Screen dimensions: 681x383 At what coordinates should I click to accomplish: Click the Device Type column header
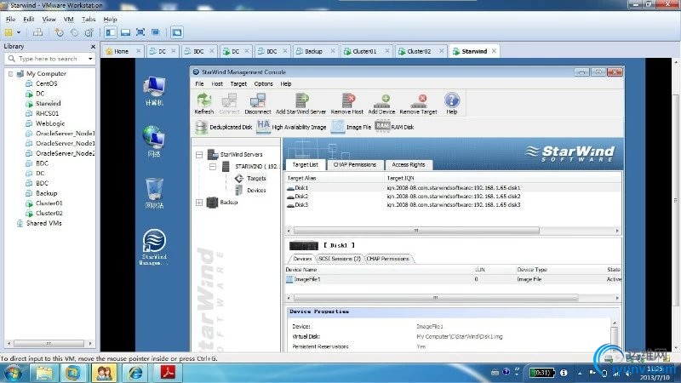(x=531, y=270)
